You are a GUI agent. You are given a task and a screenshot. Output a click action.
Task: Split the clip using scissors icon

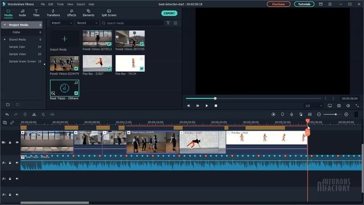(34, 114)
